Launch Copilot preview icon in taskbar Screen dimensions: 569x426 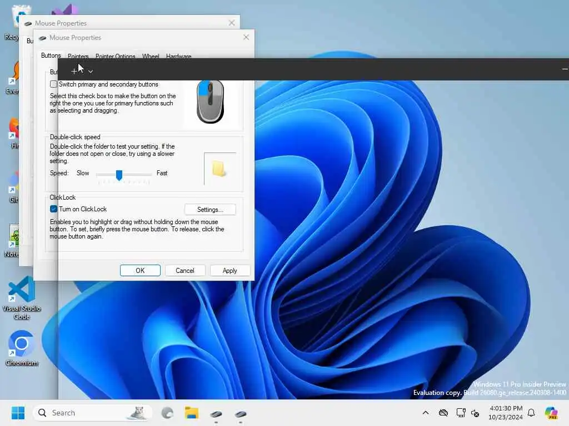coord(551,413)
